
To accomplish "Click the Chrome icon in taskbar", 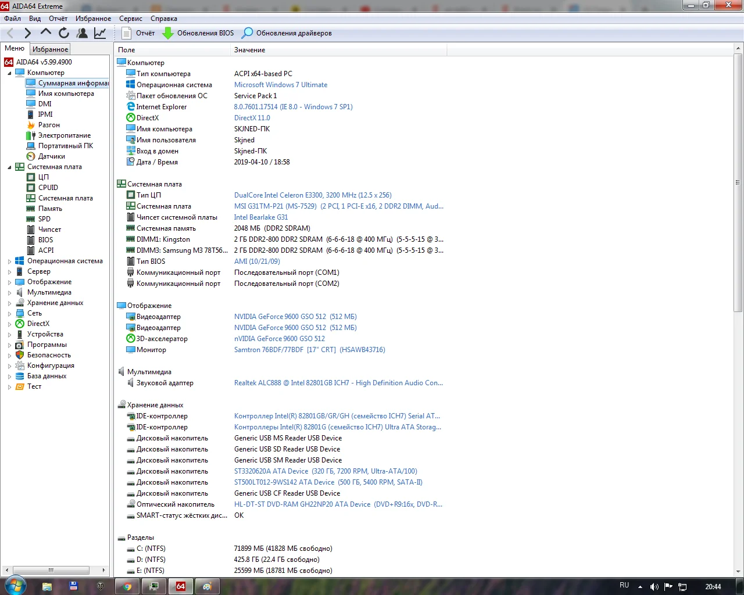I will (127, 586).
